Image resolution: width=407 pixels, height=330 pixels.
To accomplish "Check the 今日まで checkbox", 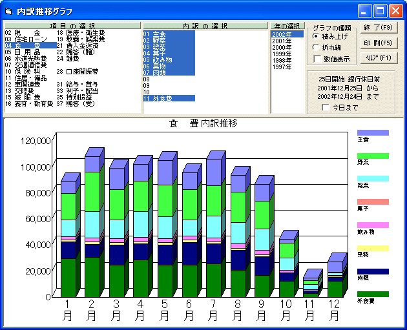I will pyautogui.click(x=325, y=108).
